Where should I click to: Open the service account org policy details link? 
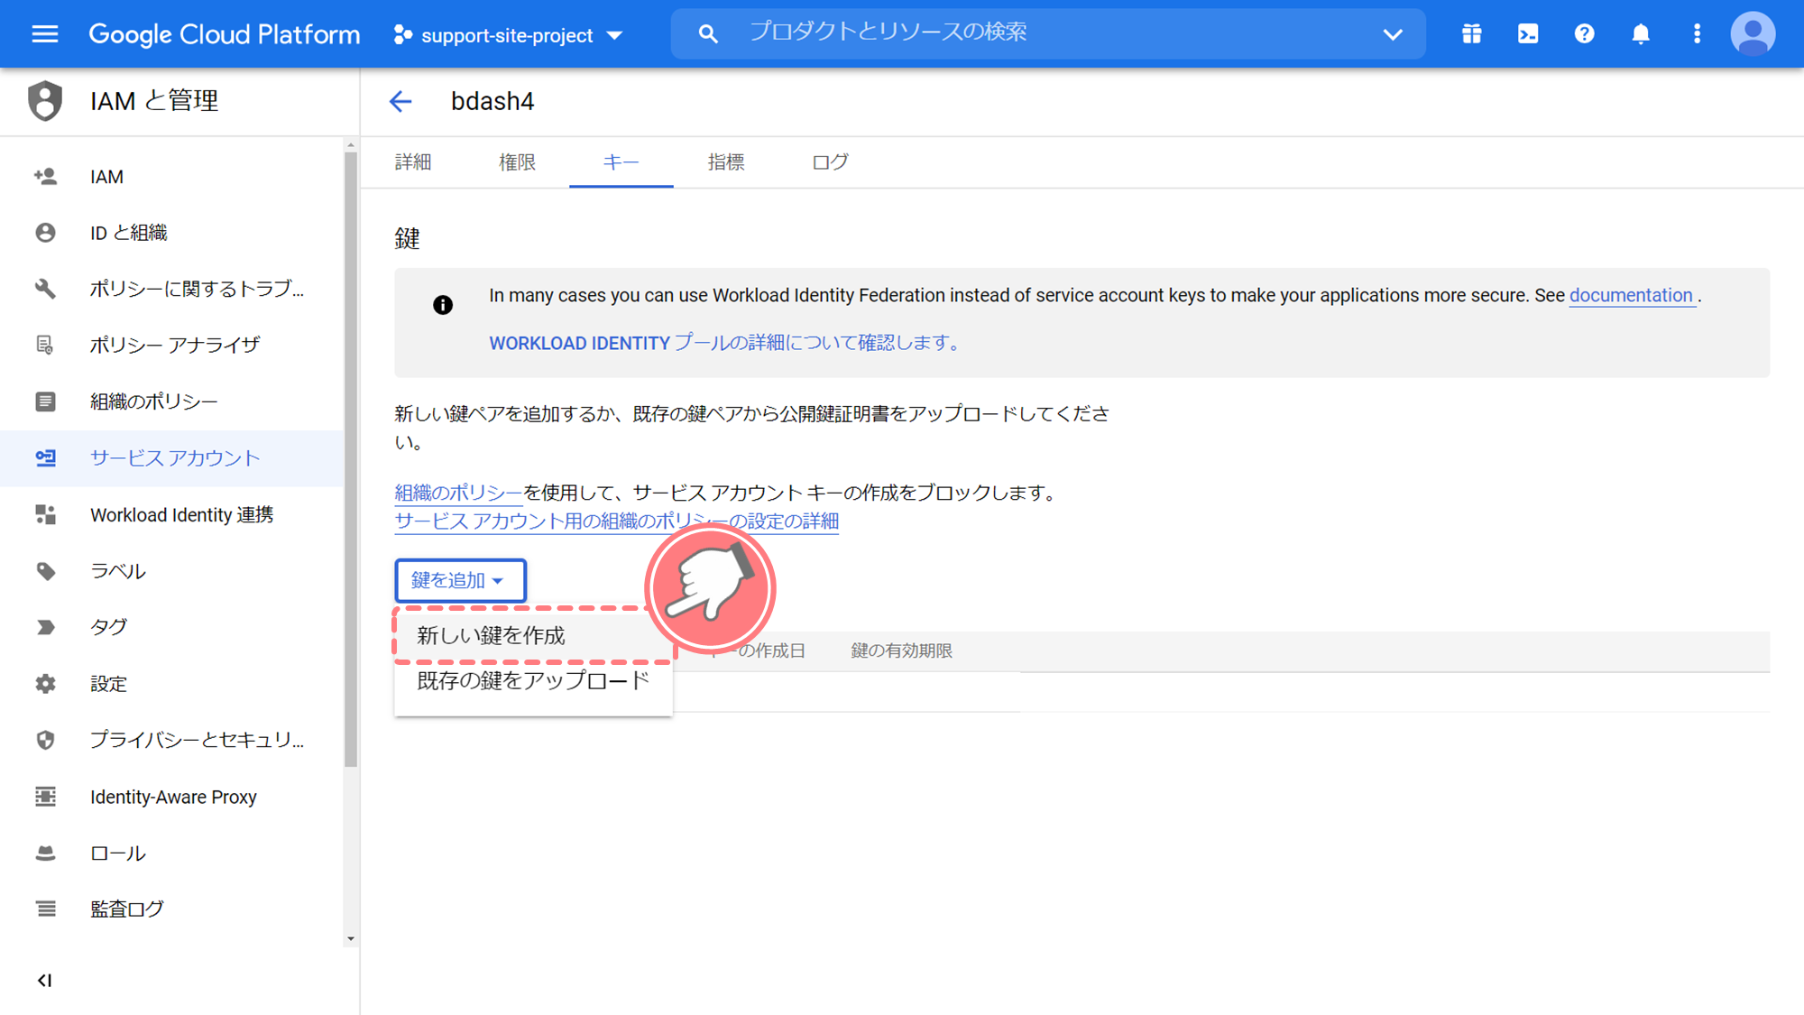[617, 521]
